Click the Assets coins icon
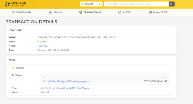 click(119, 12)
